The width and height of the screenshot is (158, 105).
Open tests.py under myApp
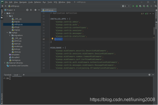tap(16, 49)
